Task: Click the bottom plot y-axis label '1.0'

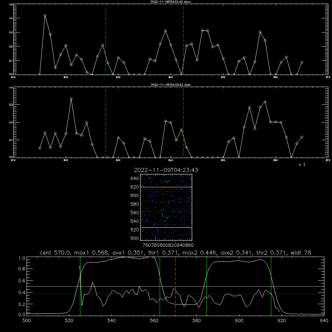Action: (22, 258)
